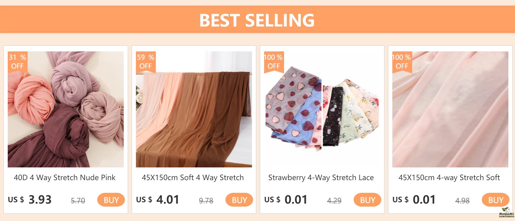515x221 pixels.
Task: Buy the 45X150cm 4-way Stretch Soft fabric
Action: coord(496,200)
